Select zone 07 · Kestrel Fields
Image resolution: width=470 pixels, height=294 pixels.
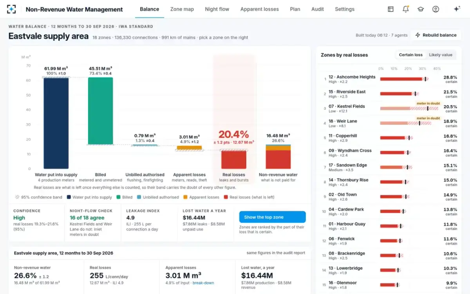coord(389,109)
